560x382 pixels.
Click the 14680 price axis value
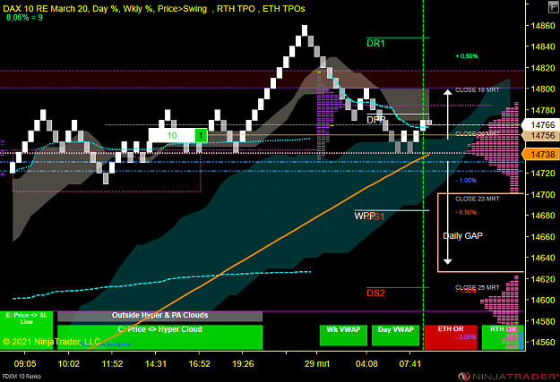click(543, 216)
